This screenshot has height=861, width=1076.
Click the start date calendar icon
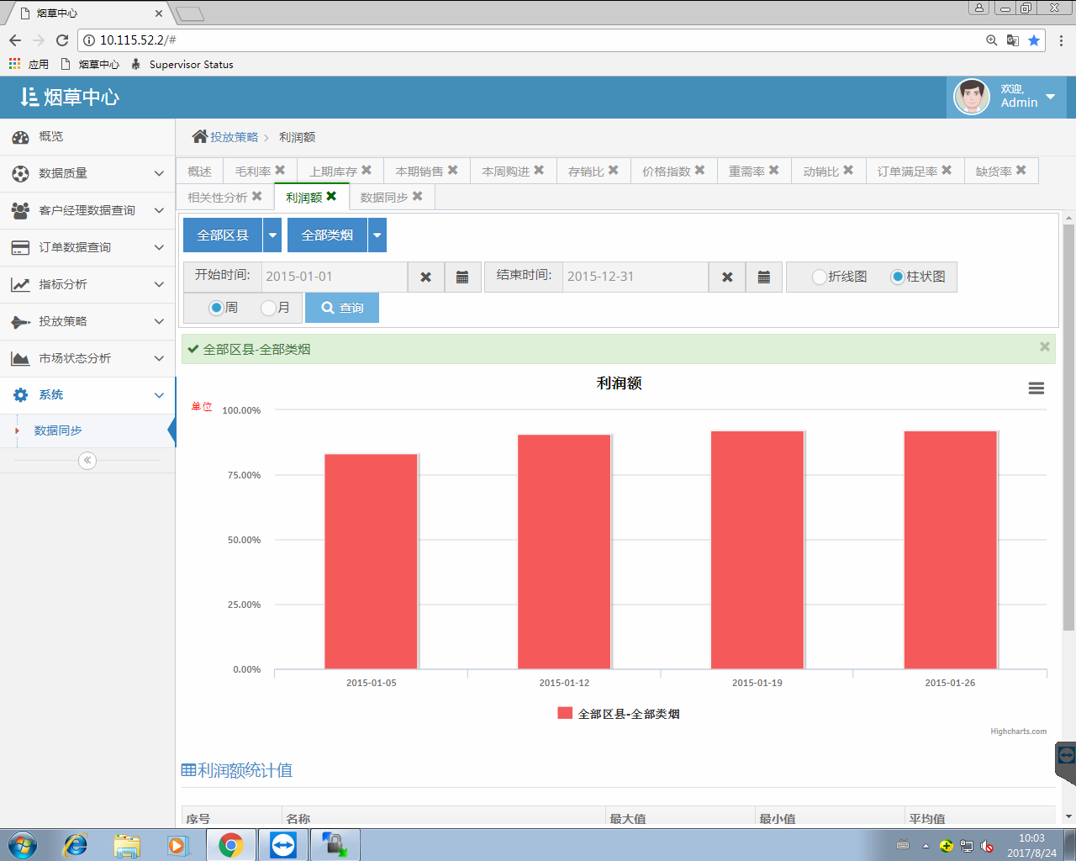coord(462,277)
